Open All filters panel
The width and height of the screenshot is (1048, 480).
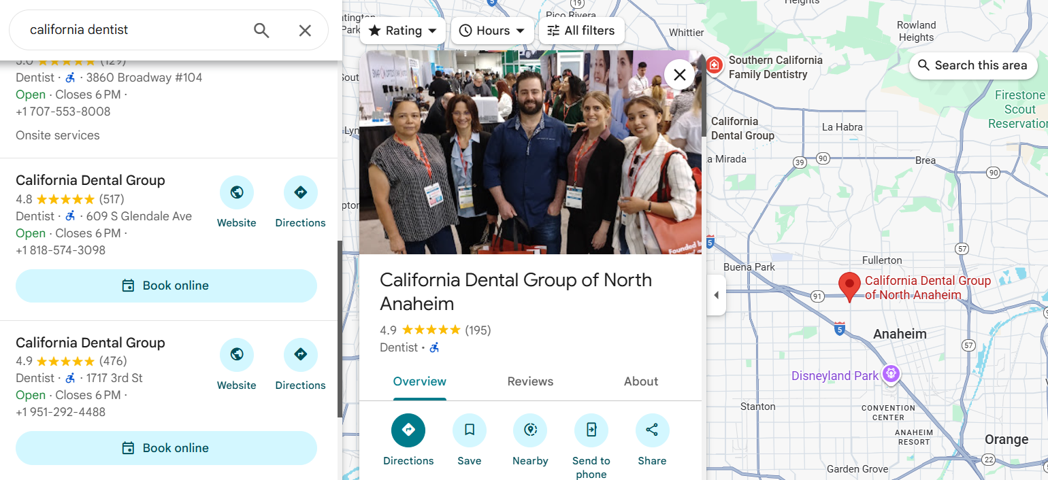pyautogui.click(x=580, y=31)
